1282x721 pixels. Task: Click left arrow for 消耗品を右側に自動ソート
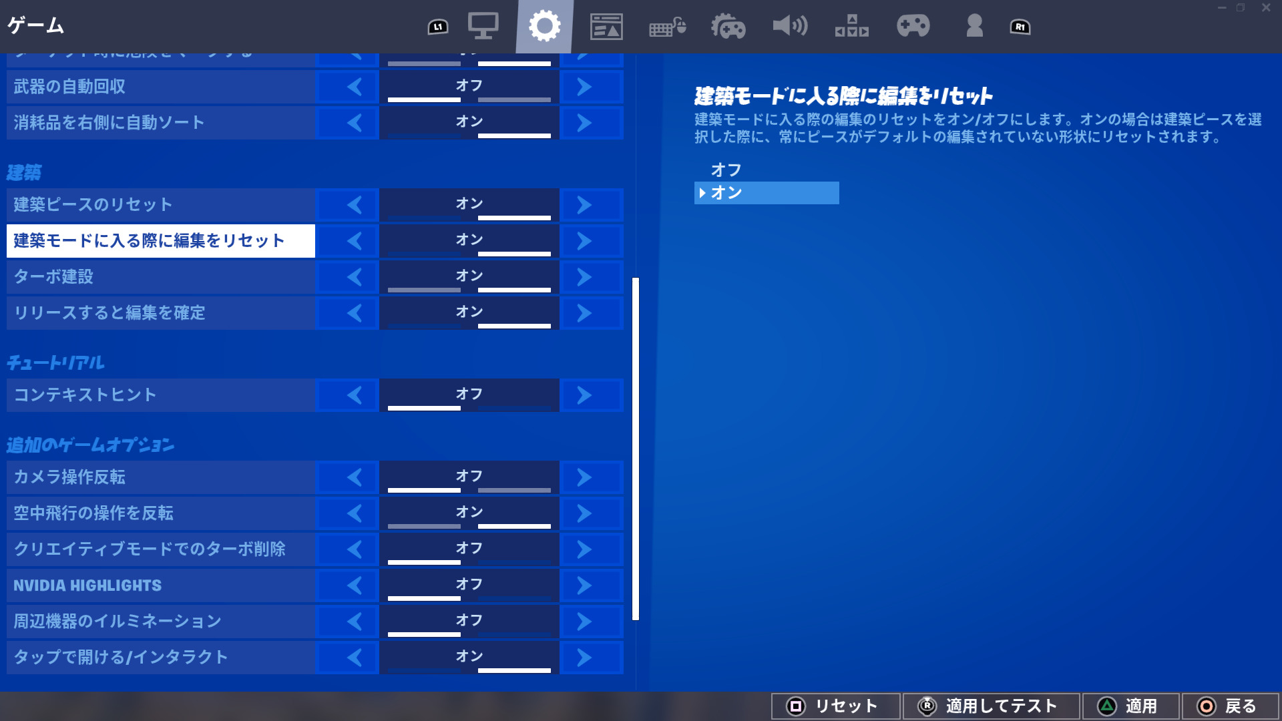(x=348, y=123)
